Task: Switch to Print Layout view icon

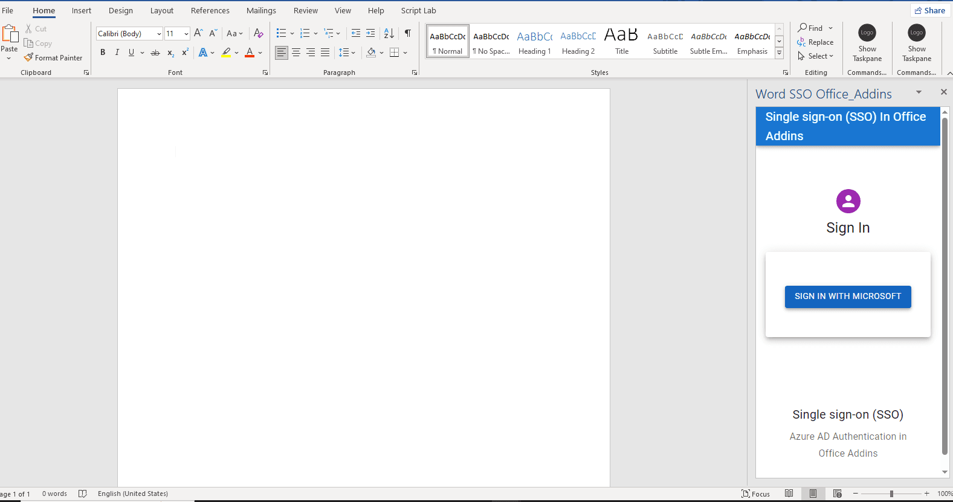Action: [x=813, y=494]
